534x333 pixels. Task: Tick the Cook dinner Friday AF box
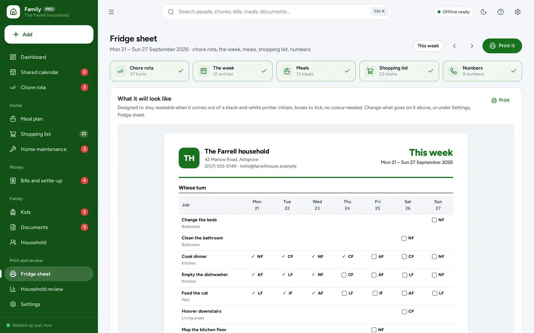point(374,257)
